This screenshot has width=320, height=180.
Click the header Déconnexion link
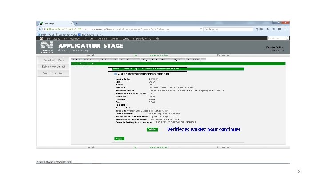pos(223,55)
